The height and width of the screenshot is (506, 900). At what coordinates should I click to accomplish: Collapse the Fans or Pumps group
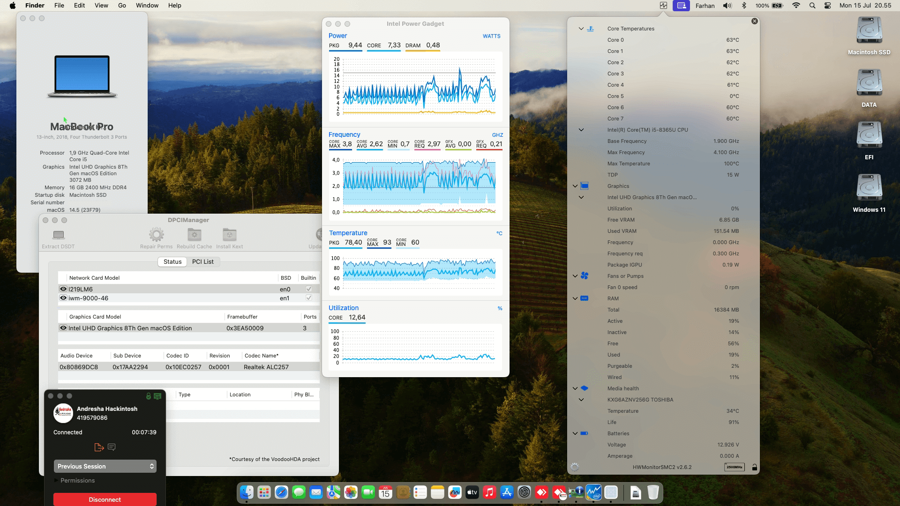coord(575,276)
